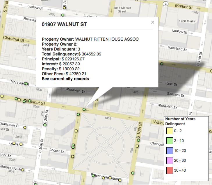Select the green property marker below Ludlow St
Viewport: 212px width, 185px height.
[63, 15]
